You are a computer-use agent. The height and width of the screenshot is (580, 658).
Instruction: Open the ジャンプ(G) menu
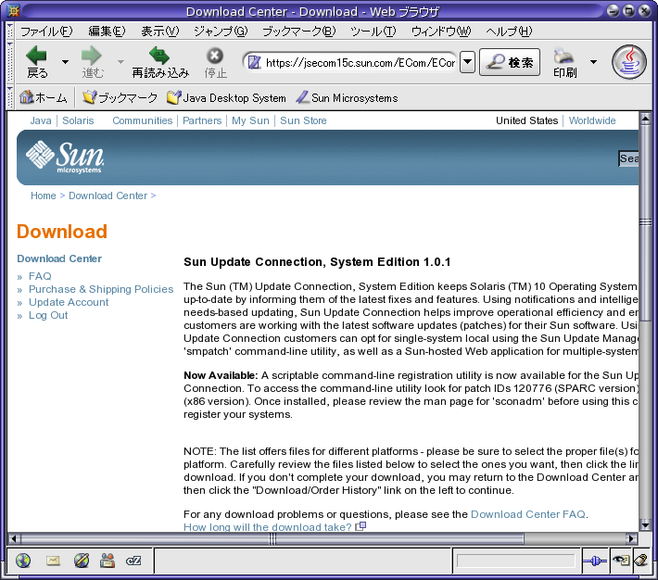221,32
